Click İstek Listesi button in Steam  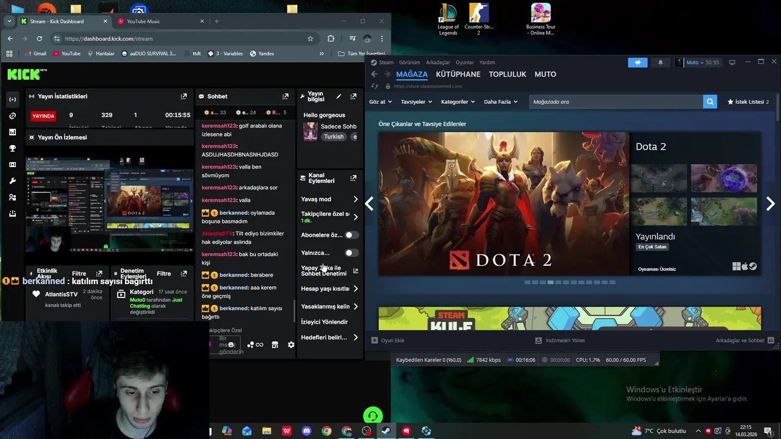point(748,102)
